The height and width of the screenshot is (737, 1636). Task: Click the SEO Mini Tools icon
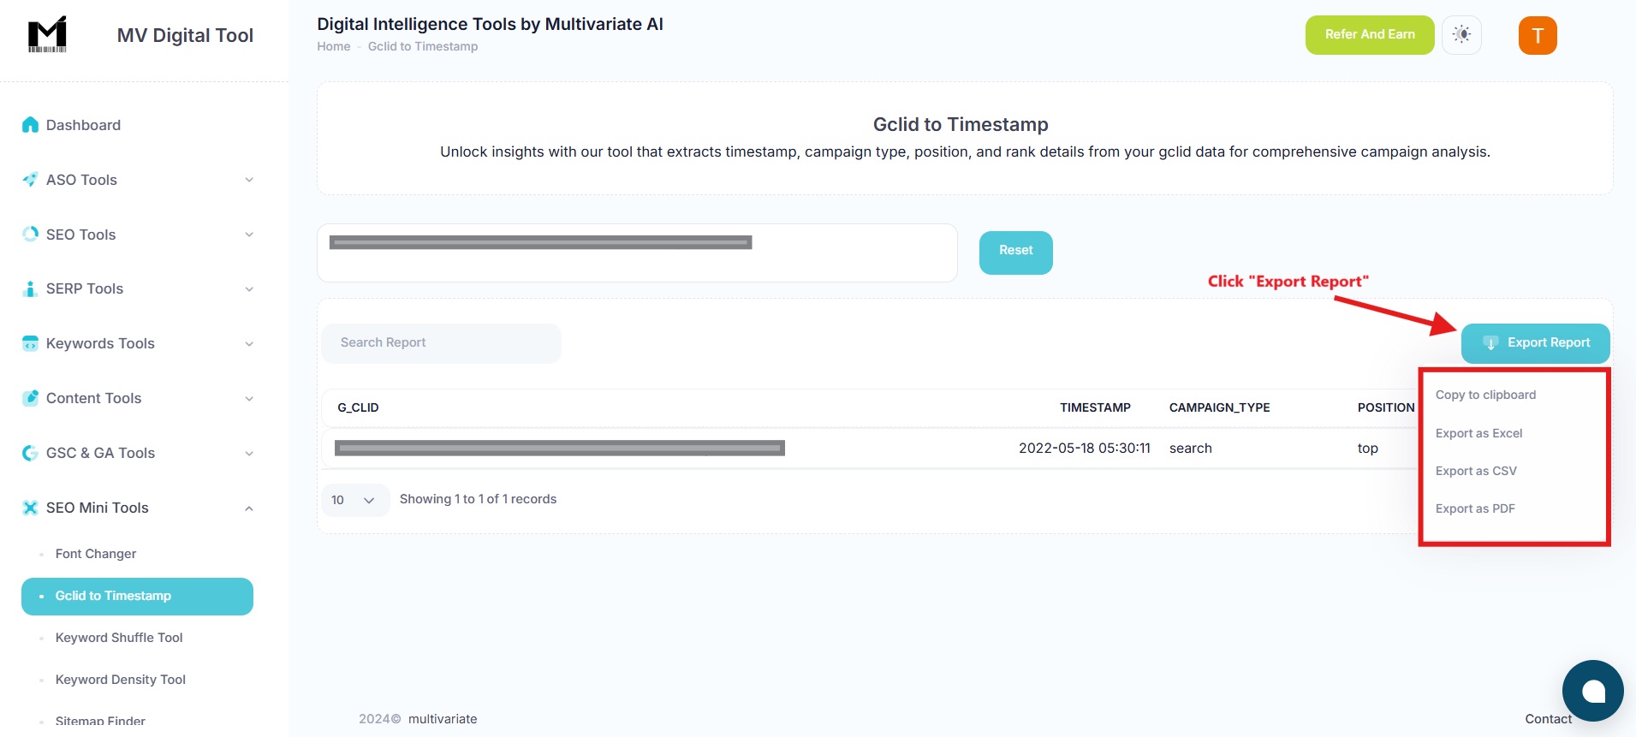click(30, 508)
